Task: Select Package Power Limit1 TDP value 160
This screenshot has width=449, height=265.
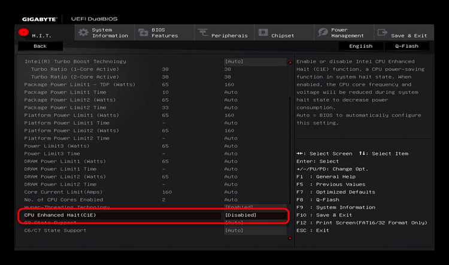Action: click(229, 85)
